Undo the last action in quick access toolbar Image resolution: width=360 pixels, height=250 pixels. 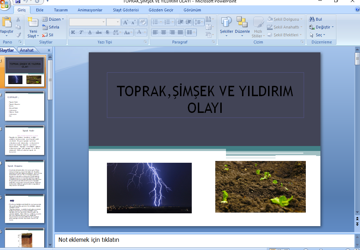[x=25, y=2]
